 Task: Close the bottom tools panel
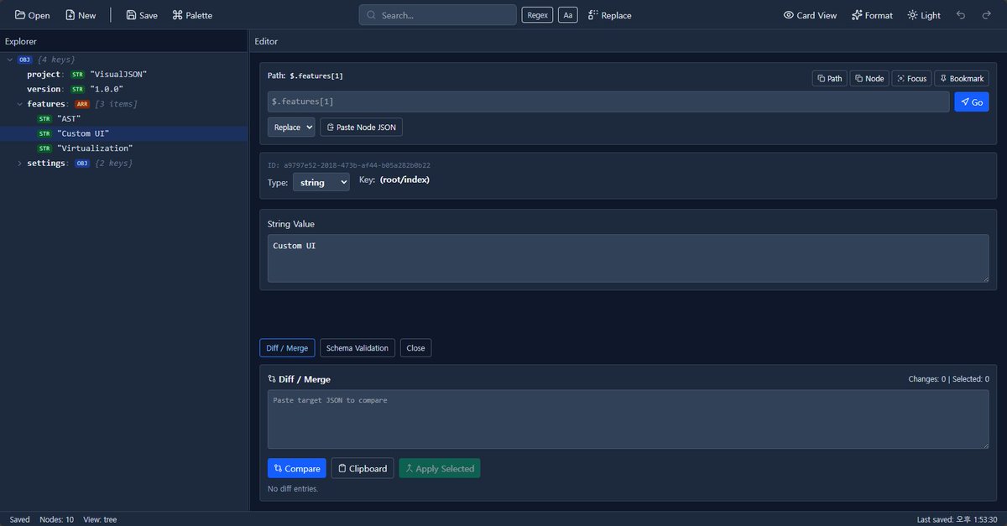click(415, 348)
